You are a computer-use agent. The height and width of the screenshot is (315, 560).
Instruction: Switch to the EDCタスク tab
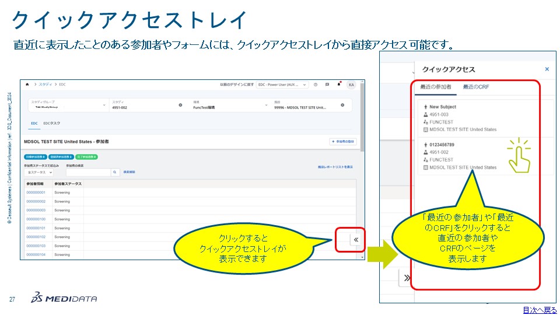pos(52,123)
